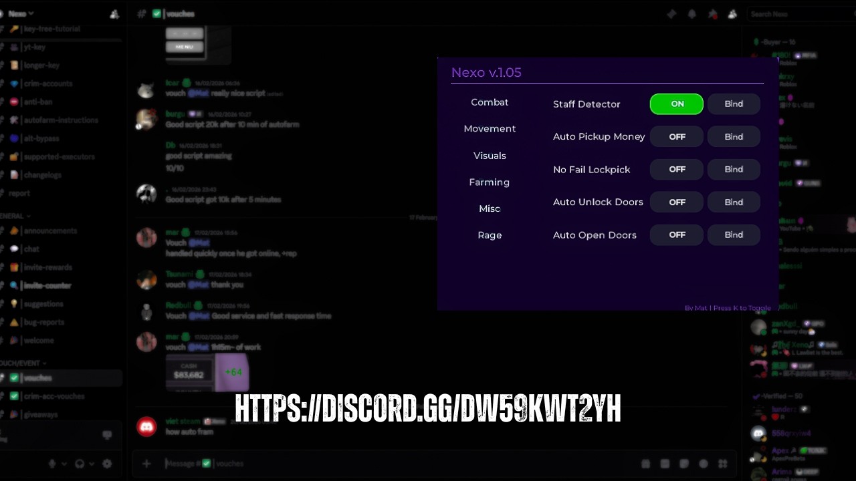Viewport: 856px width, 481px height.
Task: Click Redbull's username in chat
Action: 179,306
